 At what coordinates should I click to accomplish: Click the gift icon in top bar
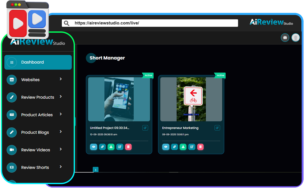pos(285,38)
